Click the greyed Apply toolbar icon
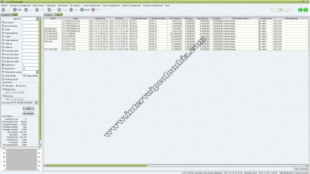This screenshot has width=310, height=174. pos(71,9)
